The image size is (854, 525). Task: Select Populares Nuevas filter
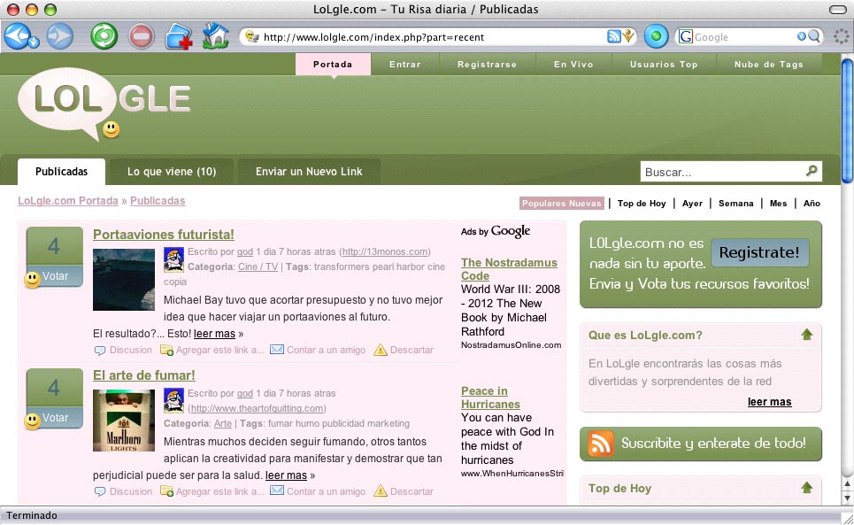562,203
